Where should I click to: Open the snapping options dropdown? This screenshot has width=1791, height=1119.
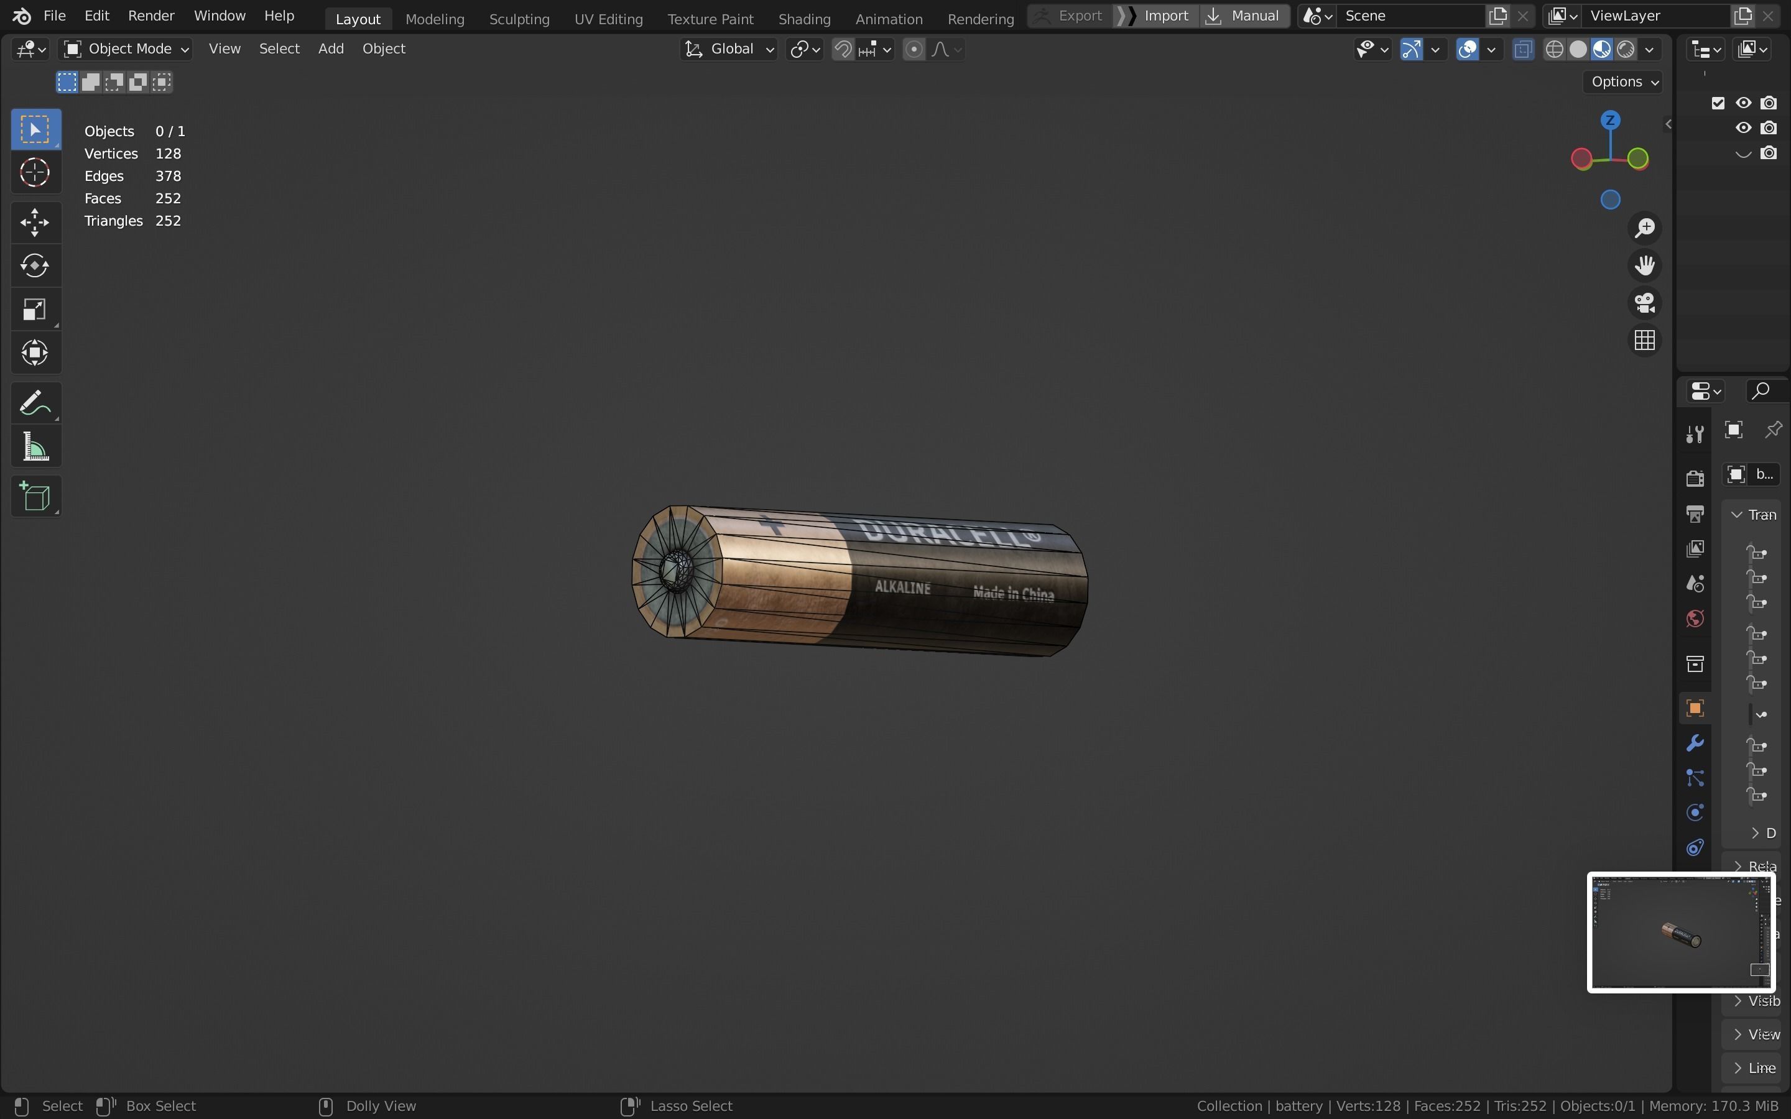click(876, 49)
